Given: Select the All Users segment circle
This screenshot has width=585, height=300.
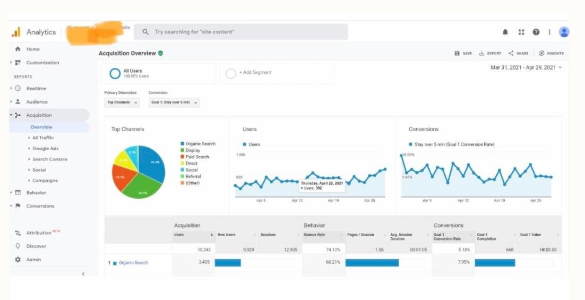Looking at the screenshot, I should tap(115, 73).
